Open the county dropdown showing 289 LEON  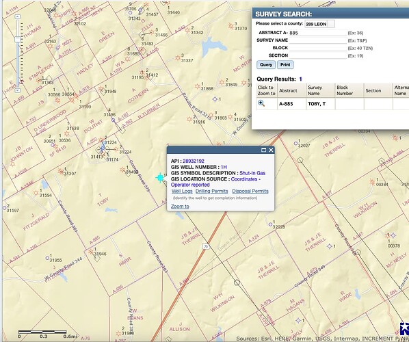(x=320, y=24)
